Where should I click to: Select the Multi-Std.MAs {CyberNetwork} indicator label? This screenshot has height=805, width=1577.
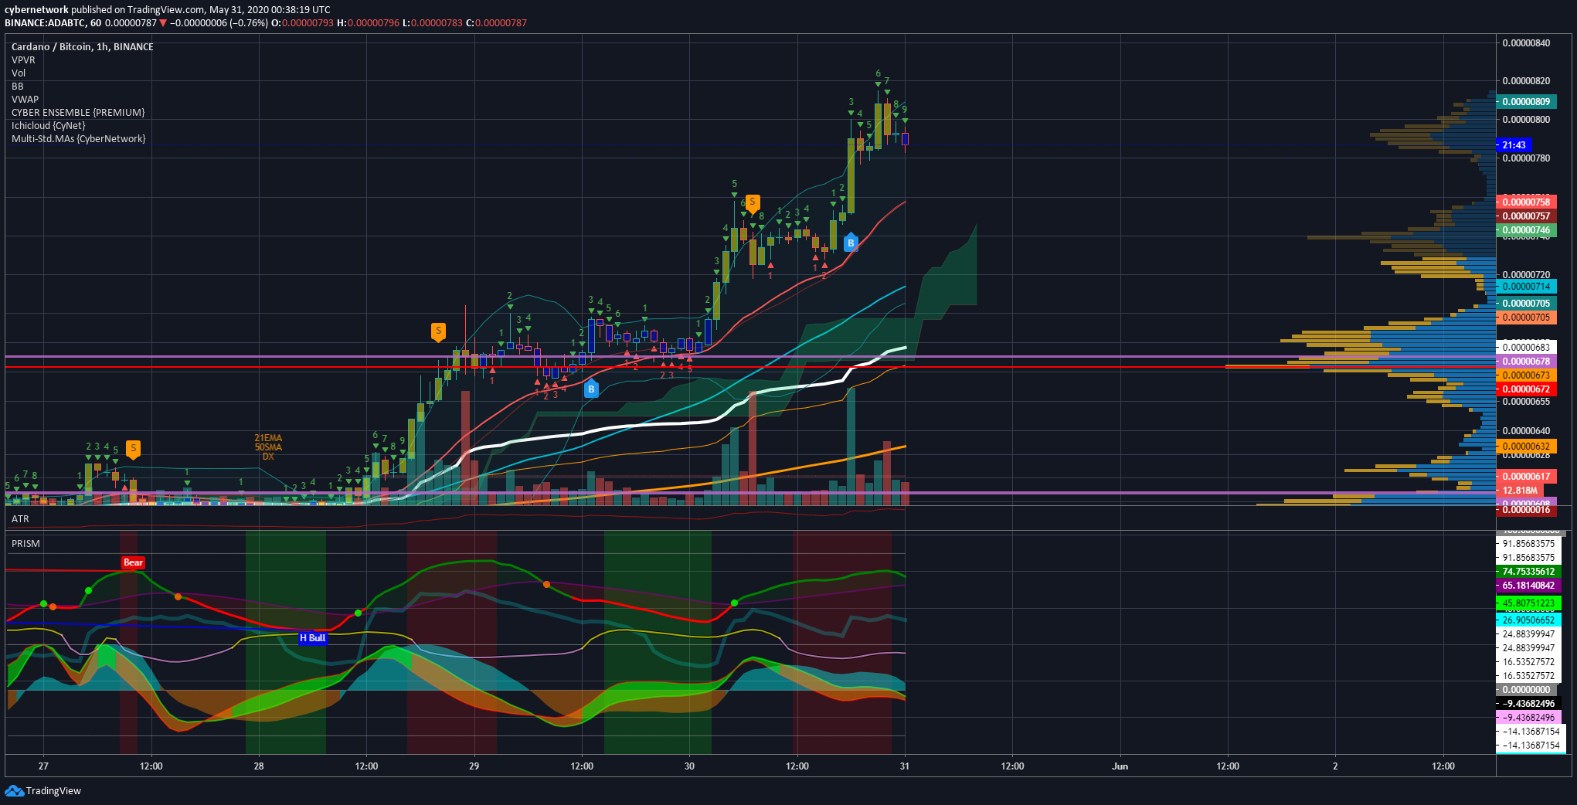click(x=78, y=138)
